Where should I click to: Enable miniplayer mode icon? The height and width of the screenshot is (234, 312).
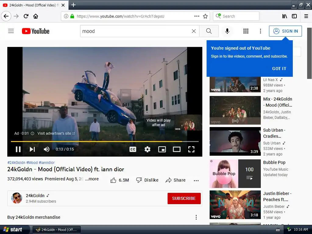pyautogui.click(x=162, y=149)
